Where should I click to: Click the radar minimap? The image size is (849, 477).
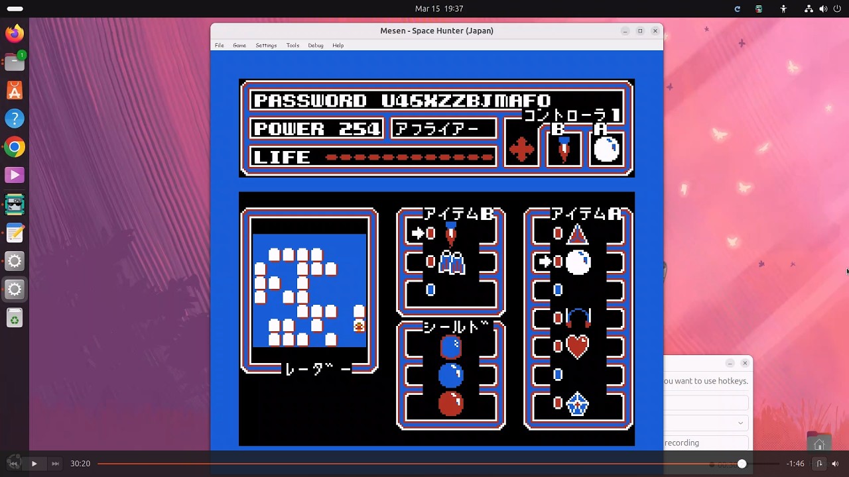tap(309, 290)
